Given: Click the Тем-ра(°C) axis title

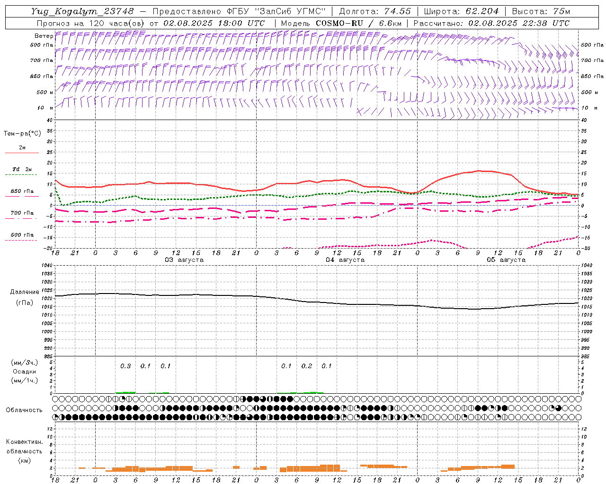Looking at the screenshot, I should coord(22,134).
